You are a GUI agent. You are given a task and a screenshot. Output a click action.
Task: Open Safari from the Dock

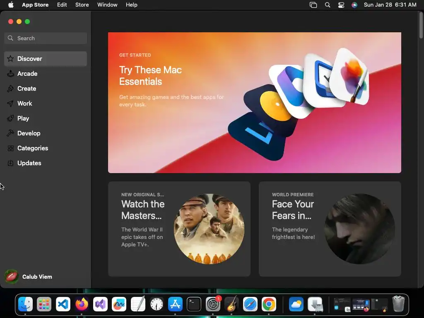coord(250,304)
